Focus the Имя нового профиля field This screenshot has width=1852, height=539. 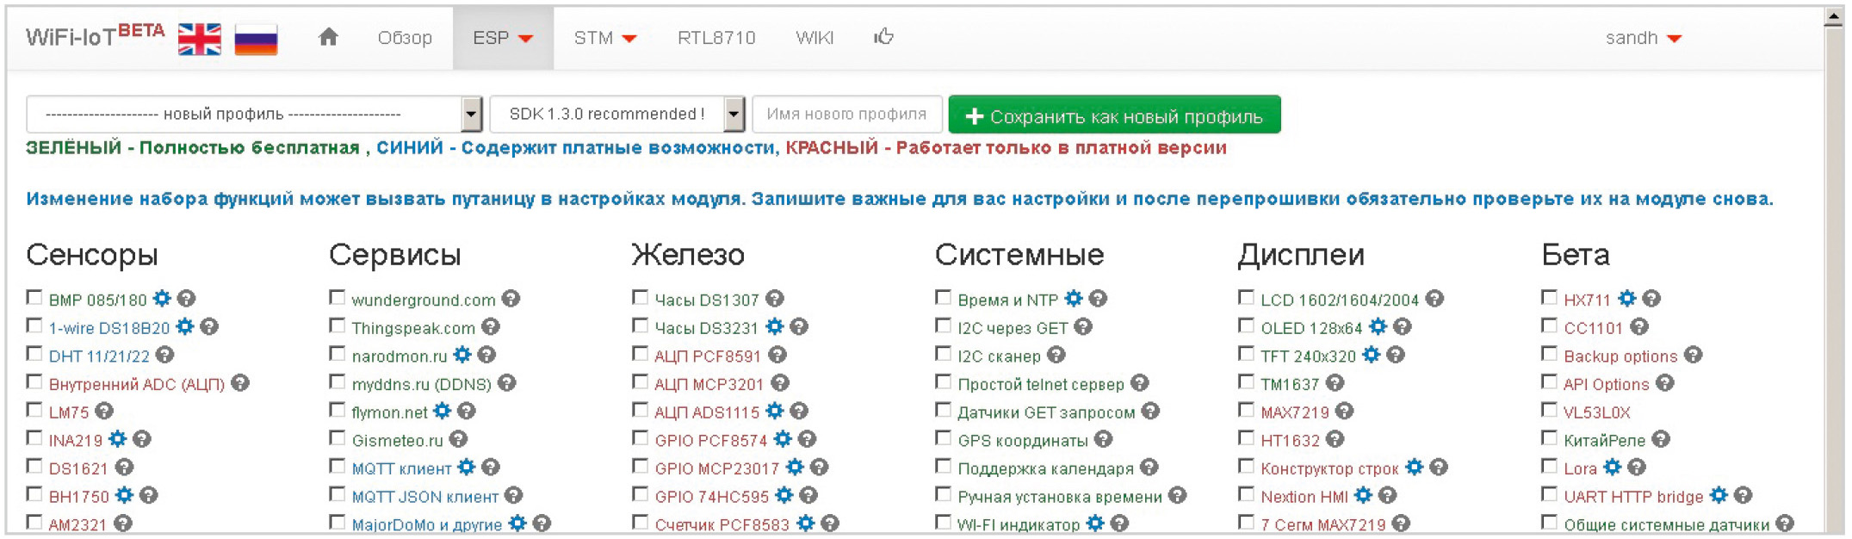tap(847, 114)
